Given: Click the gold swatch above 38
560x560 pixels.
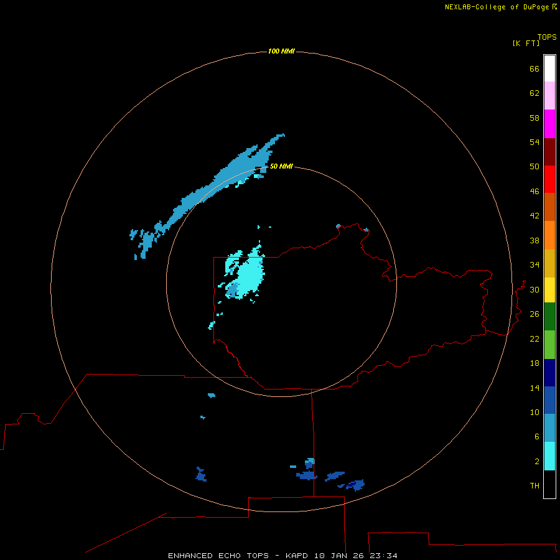Looking at the screenshot, I should pos(549,263).
